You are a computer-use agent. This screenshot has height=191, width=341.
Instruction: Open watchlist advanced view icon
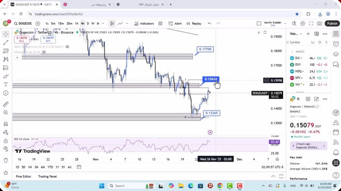click(x=317, y=34)
